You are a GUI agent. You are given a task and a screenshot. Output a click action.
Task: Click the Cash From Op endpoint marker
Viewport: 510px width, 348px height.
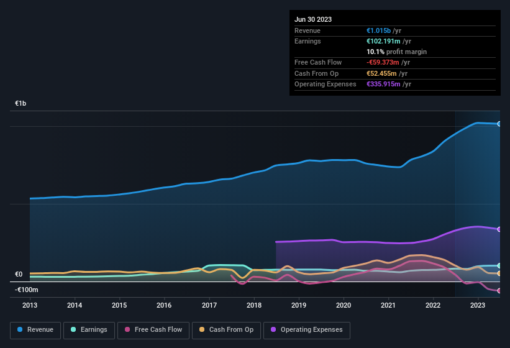tap(499, 273)
